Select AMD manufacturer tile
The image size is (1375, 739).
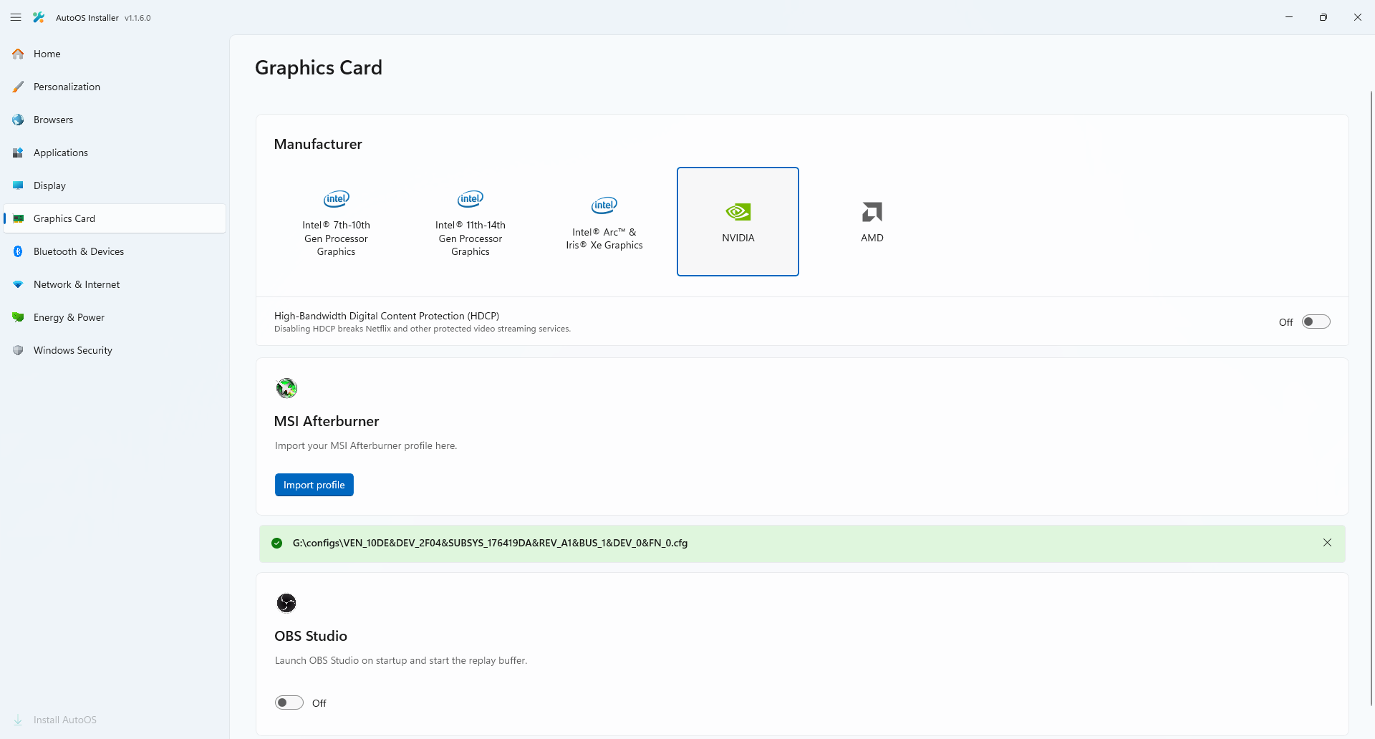[x=872, y=221]
